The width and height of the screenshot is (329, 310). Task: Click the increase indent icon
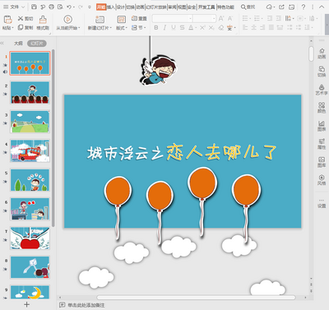point(279,18)
